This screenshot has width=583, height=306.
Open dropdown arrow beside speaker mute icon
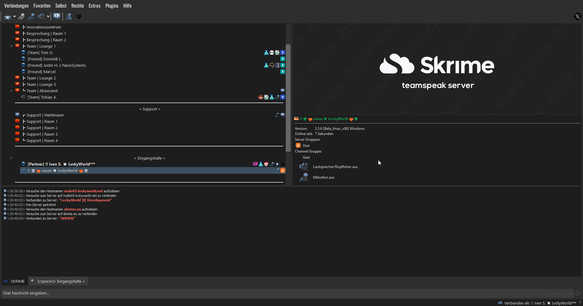(x=48, y=16)
